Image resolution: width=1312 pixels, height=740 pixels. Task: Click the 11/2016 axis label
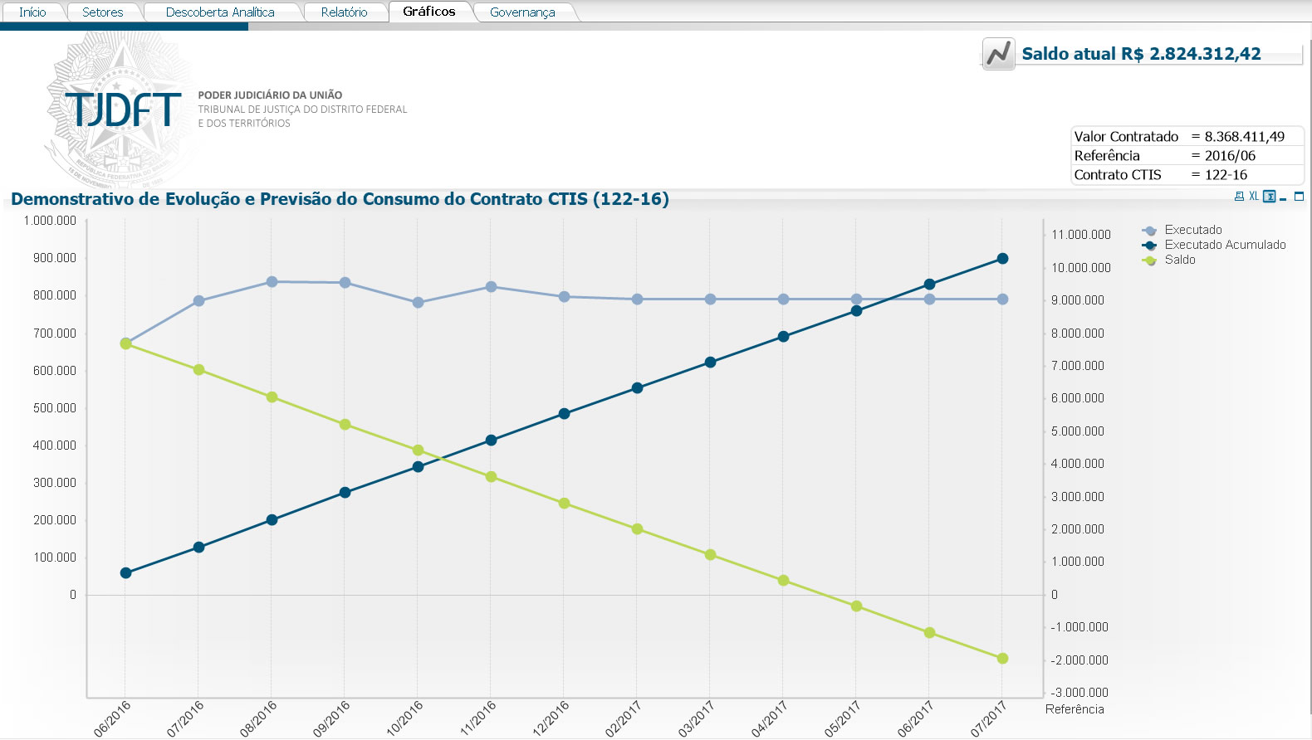tap(477, 718)
